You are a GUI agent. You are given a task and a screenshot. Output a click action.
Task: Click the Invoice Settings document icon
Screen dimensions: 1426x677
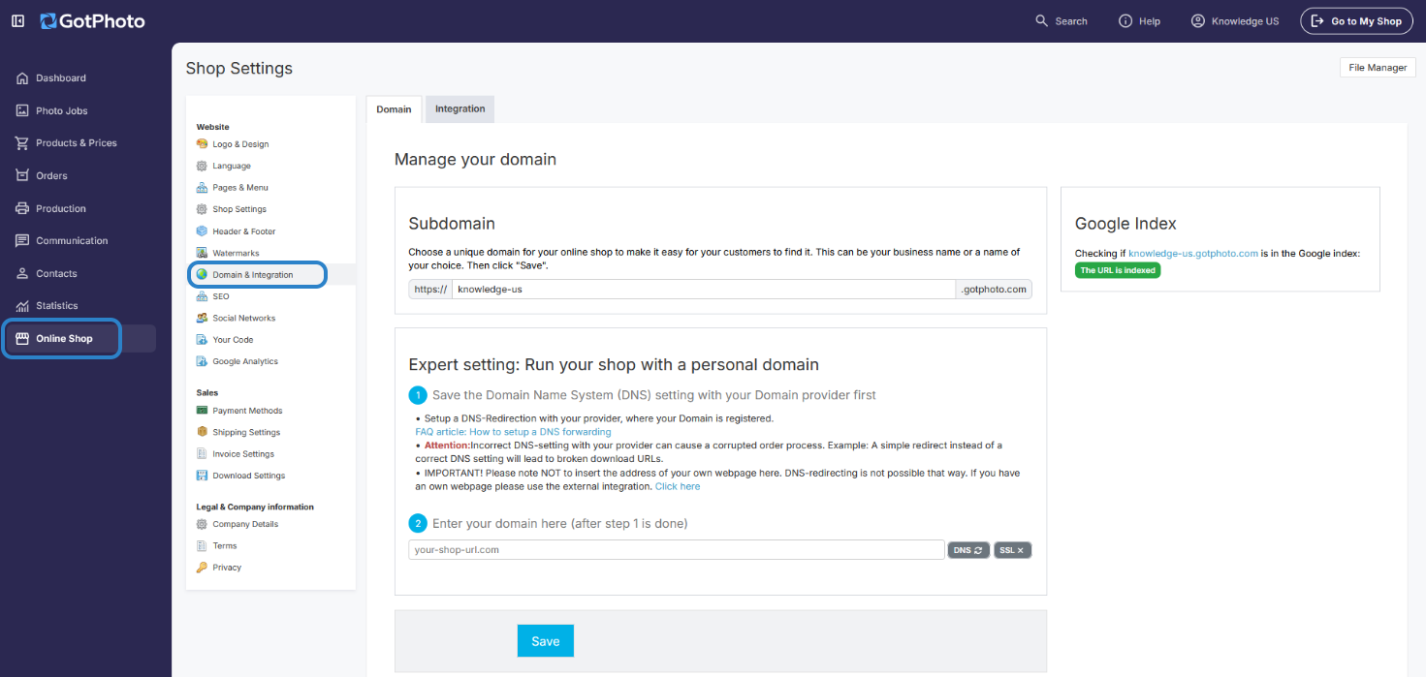[202, 453]
